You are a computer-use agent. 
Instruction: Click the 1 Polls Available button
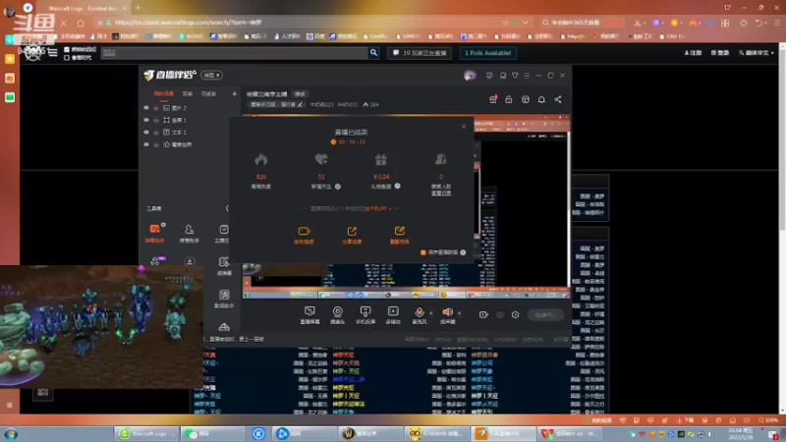487,53
